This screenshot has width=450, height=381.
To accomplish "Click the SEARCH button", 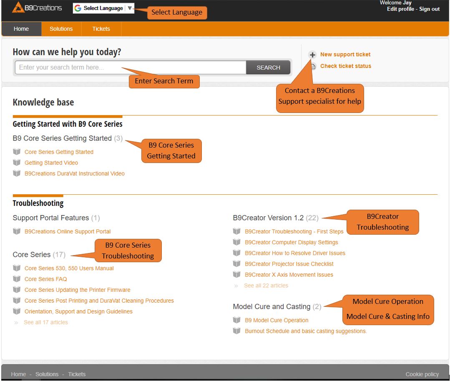I will (x=268, y=68).
